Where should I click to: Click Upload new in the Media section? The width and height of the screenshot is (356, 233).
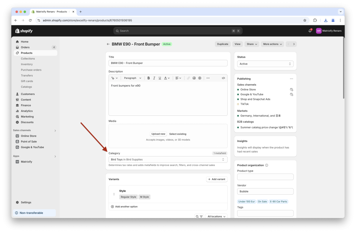(x=158, y=134)
